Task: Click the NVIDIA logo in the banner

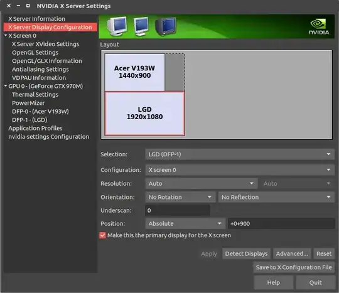Action: coord(319,27)
